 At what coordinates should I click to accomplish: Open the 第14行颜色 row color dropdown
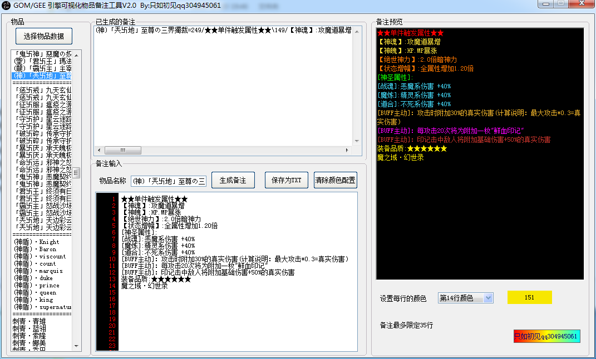point(489,298)
